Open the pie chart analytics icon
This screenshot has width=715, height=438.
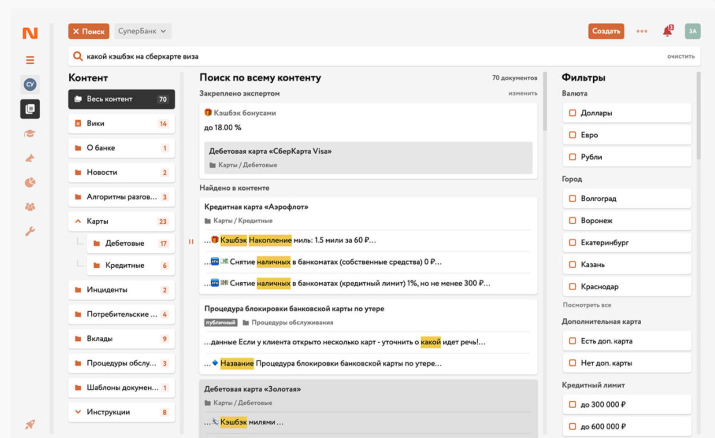[x=30, y=182]
